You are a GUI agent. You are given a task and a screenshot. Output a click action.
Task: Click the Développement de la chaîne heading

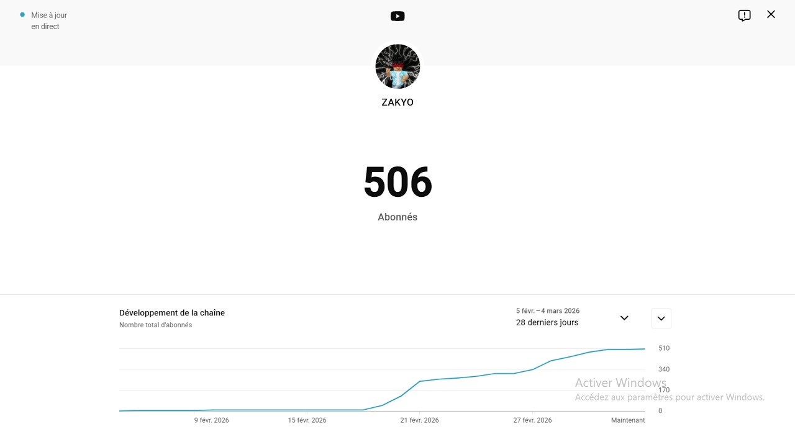172,313
